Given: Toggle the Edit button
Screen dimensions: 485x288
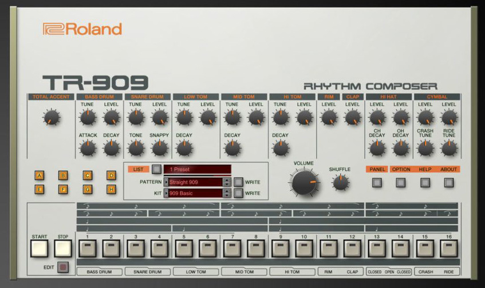Looking at the screenshot, I should tap(63, 267).
